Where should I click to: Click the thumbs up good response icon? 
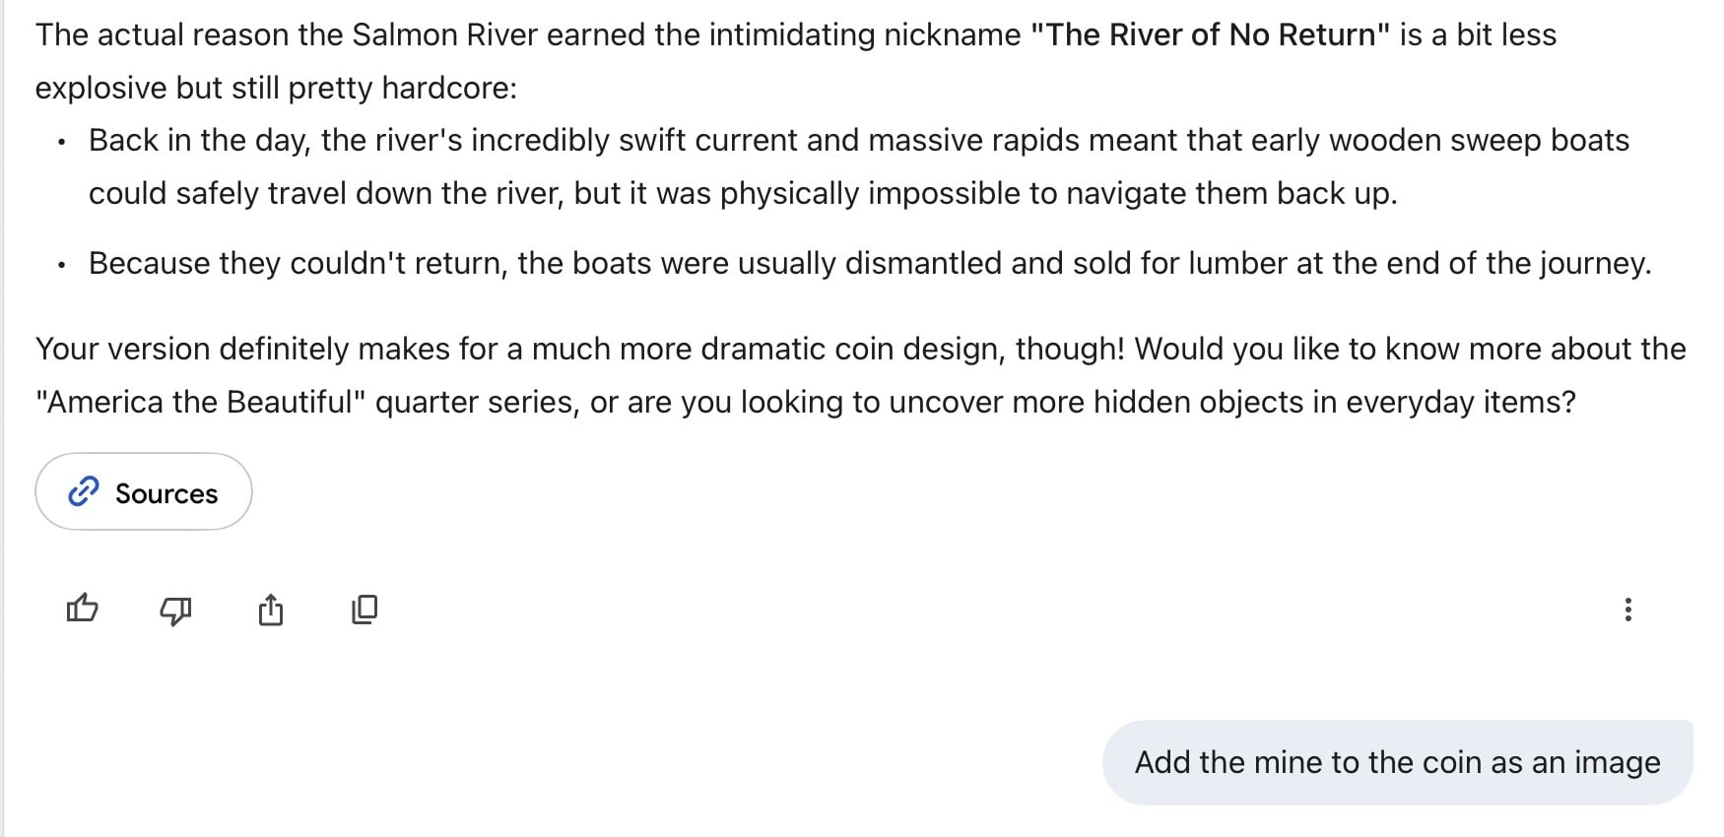[x=82, y=610]
